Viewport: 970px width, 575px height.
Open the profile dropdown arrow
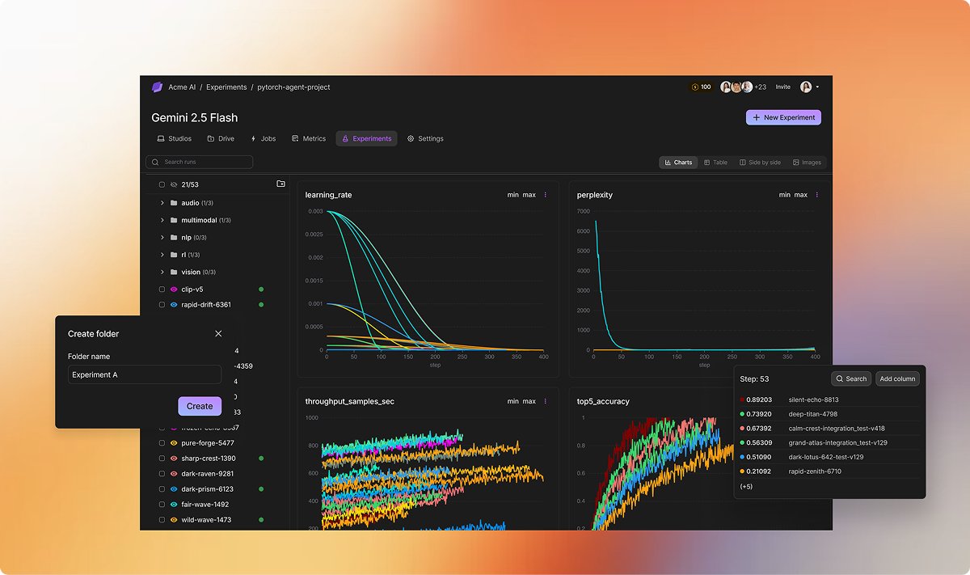(817, 87)
